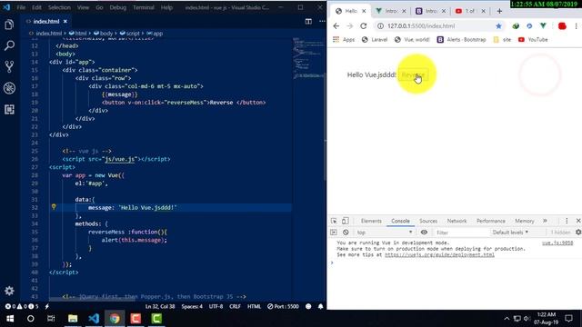582x327 pixels.
Task: Open the Search view in VS Code
Action: [x=9, y=45]
